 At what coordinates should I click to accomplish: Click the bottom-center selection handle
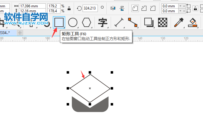pyautogui.click(x=90, y=104)
